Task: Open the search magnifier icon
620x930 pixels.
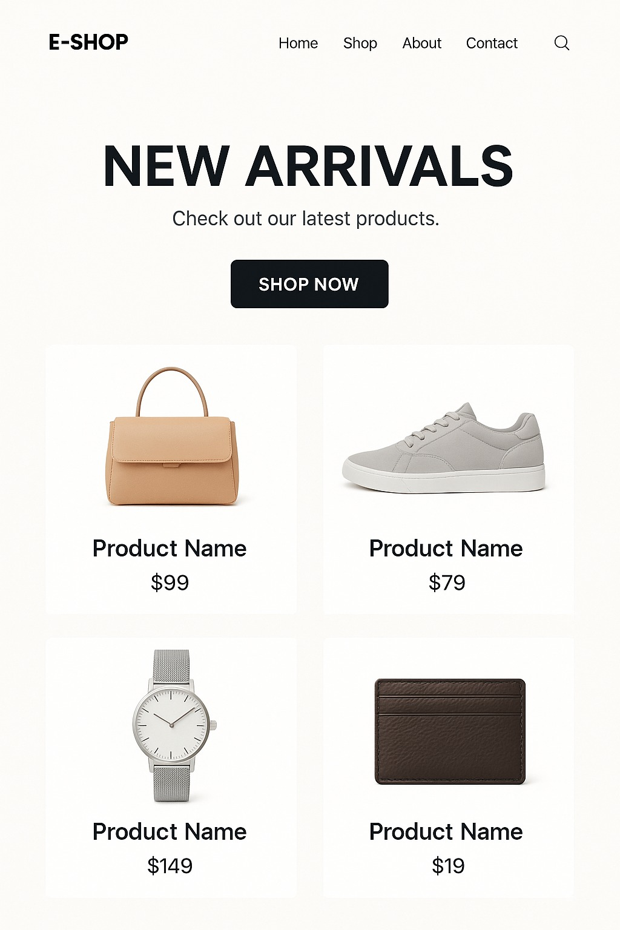Action: [x=562, y=43]
